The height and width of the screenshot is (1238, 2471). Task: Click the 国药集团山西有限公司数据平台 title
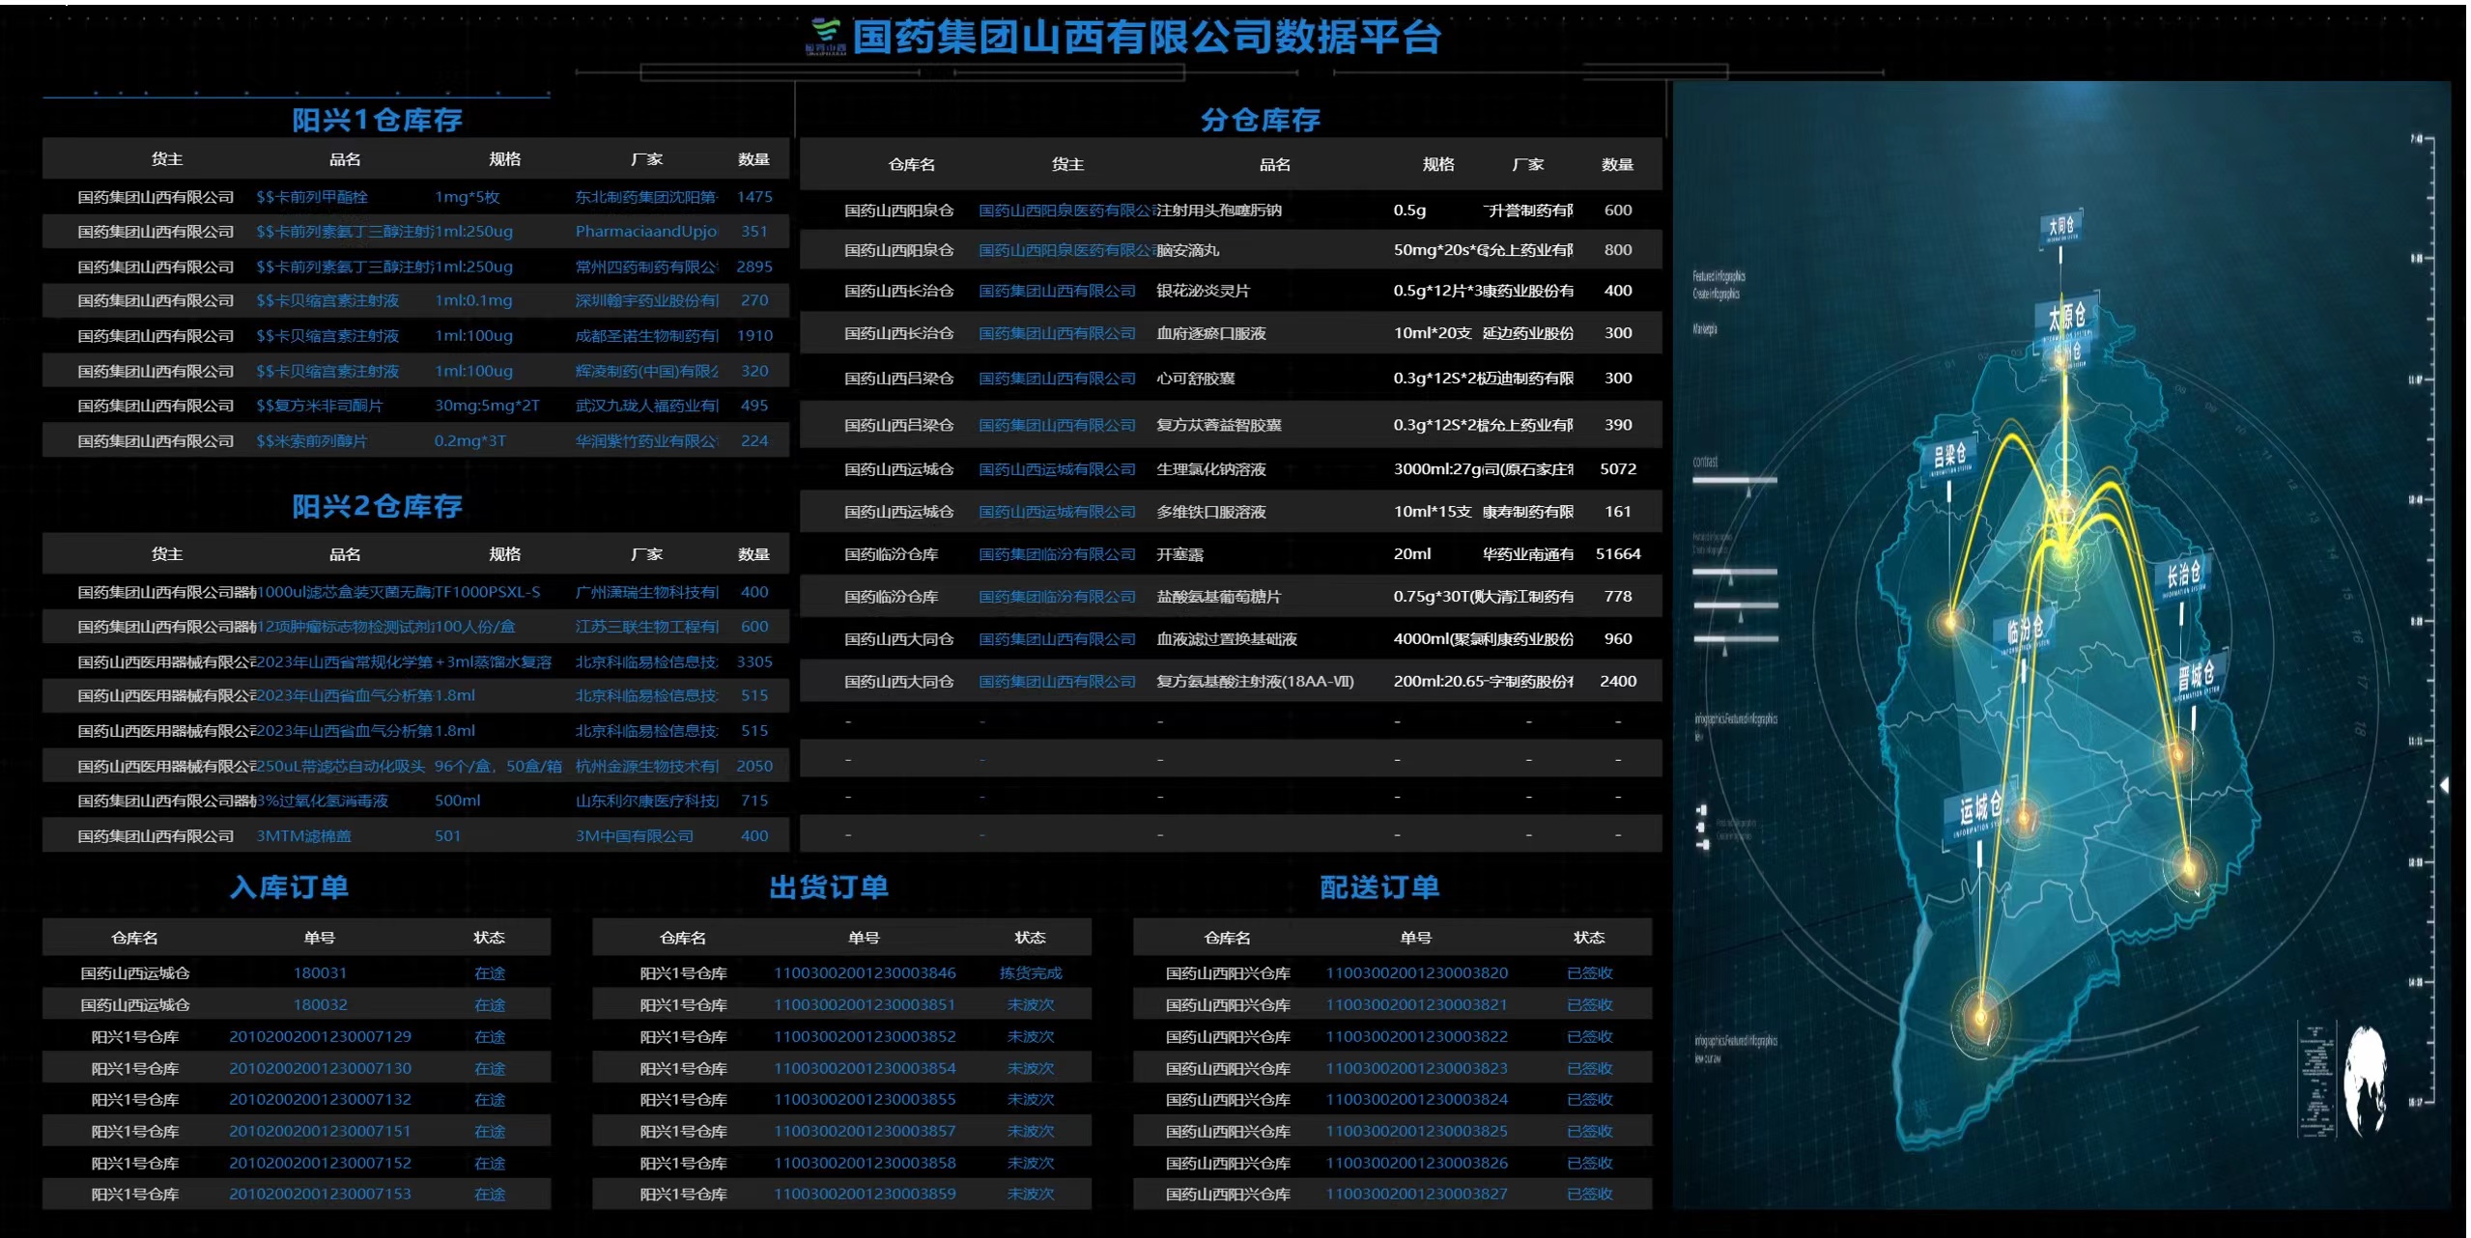(x=1147, y=38)
